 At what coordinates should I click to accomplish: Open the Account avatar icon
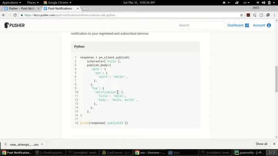[269, 25]
